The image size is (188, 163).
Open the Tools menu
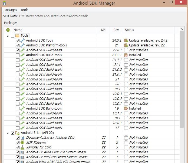24,10
